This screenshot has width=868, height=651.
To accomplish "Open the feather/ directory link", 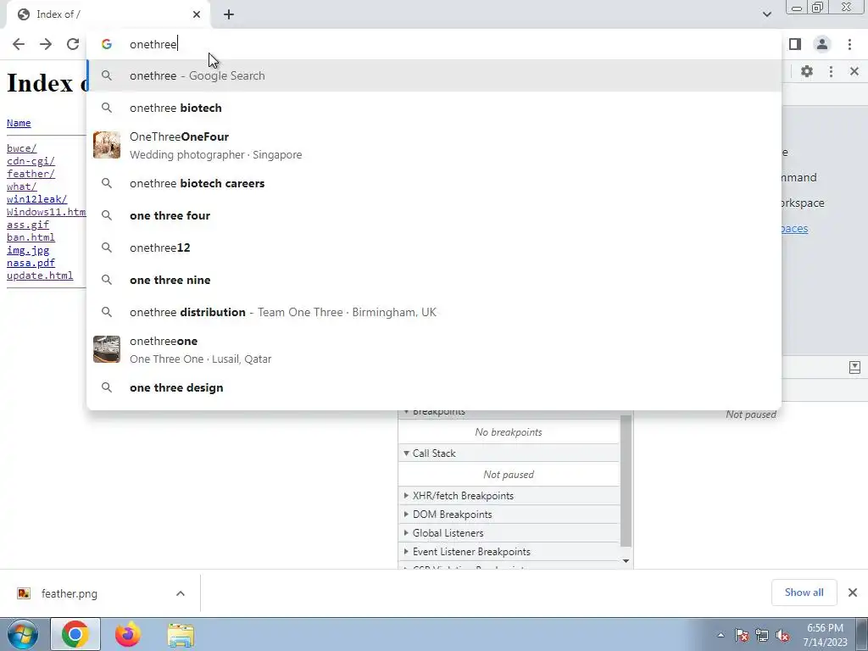I will (x=31, y=174).
